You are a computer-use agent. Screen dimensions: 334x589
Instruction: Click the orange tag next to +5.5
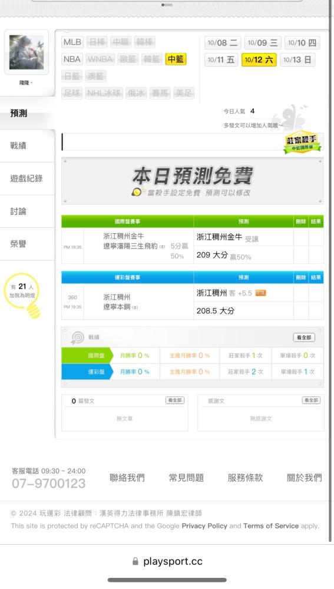click(x=261, y=293)
